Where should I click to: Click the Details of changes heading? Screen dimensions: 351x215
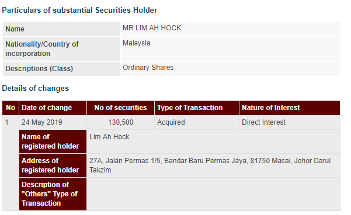[x=36, y=89]
